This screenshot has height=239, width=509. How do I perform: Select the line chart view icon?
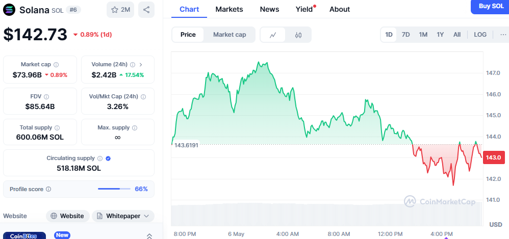(273, 35)
